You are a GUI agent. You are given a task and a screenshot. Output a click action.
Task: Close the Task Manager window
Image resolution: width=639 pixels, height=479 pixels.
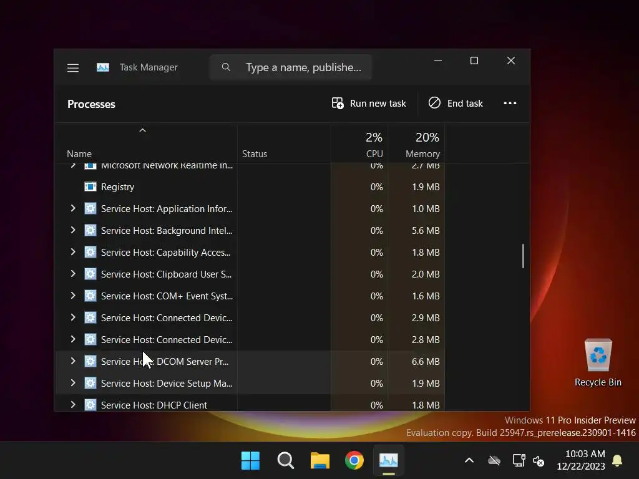[511, 60]
